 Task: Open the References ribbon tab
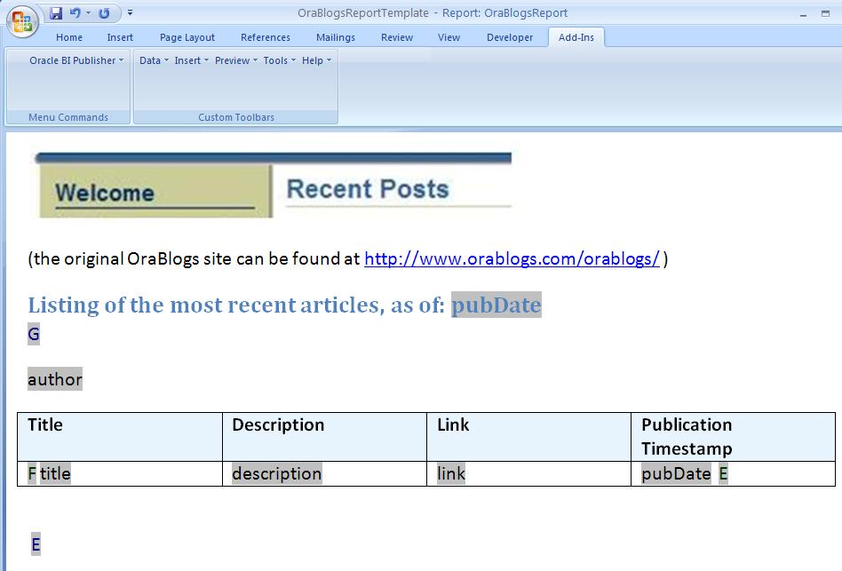coord(266,37)
